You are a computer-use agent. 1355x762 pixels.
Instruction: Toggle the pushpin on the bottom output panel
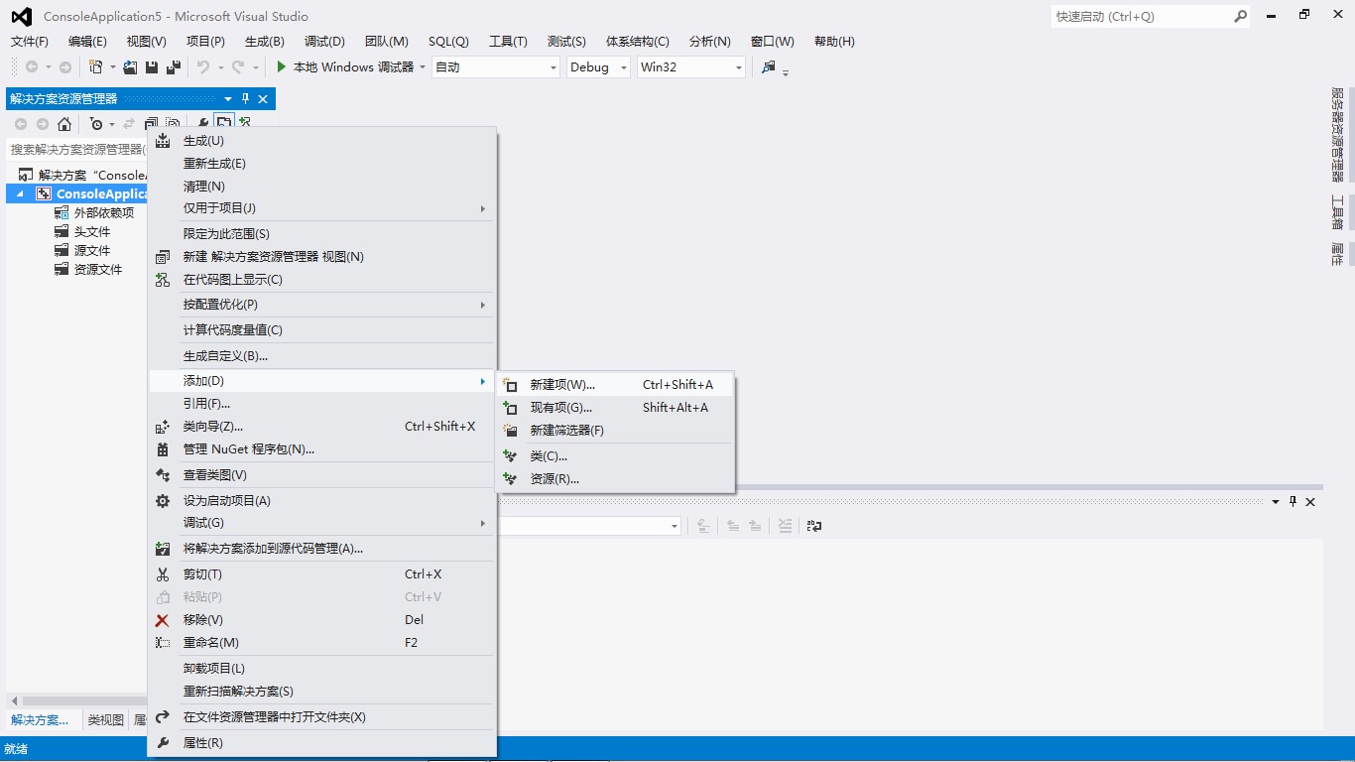[1293, 502]
